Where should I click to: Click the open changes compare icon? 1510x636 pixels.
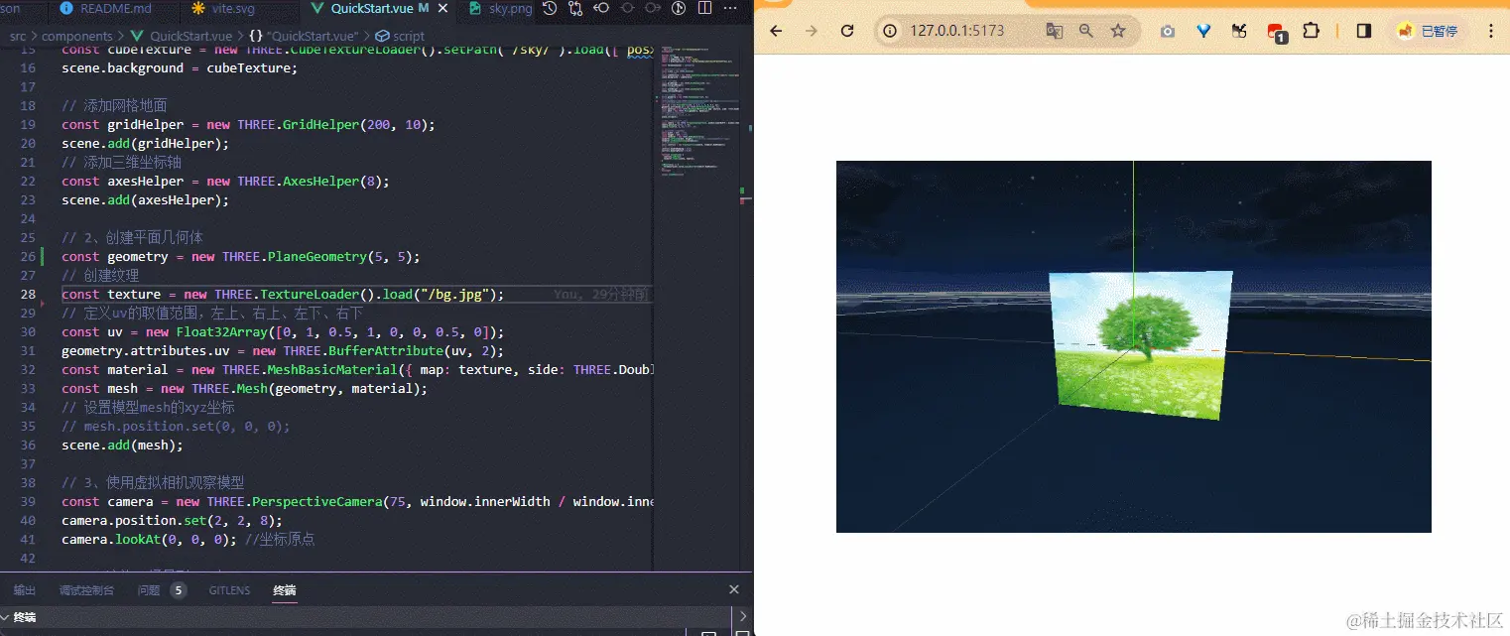[x=576, y=9]
